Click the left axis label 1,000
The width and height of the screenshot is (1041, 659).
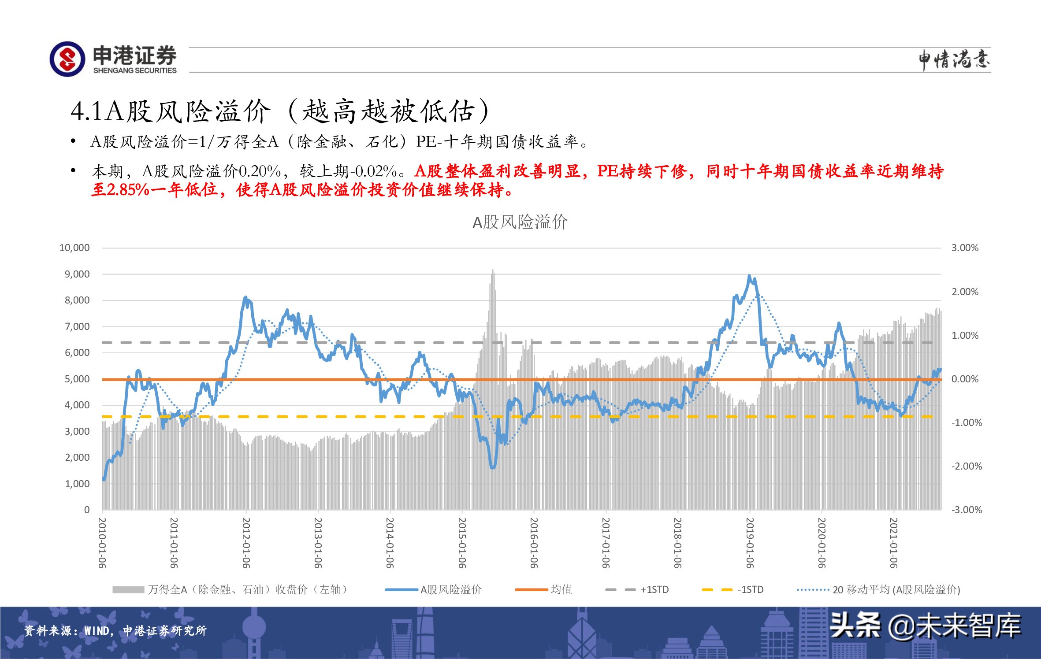[x=77, y=484]
